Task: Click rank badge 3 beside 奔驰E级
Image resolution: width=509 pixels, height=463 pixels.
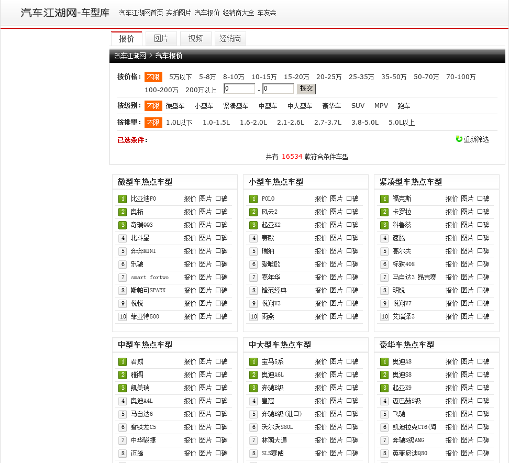Action: pos(253,388)
